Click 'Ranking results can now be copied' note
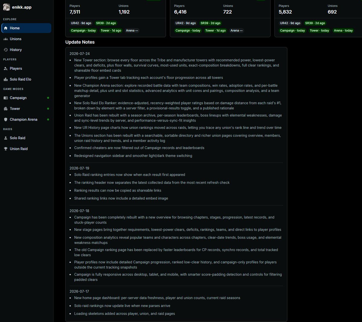362x322 pixels. click(118, 191)
